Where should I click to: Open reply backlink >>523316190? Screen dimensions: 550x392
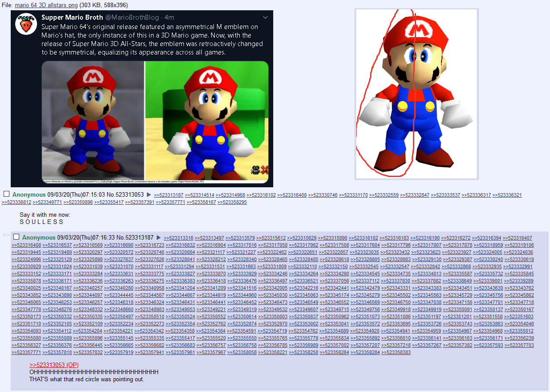[x=425, y=238]
